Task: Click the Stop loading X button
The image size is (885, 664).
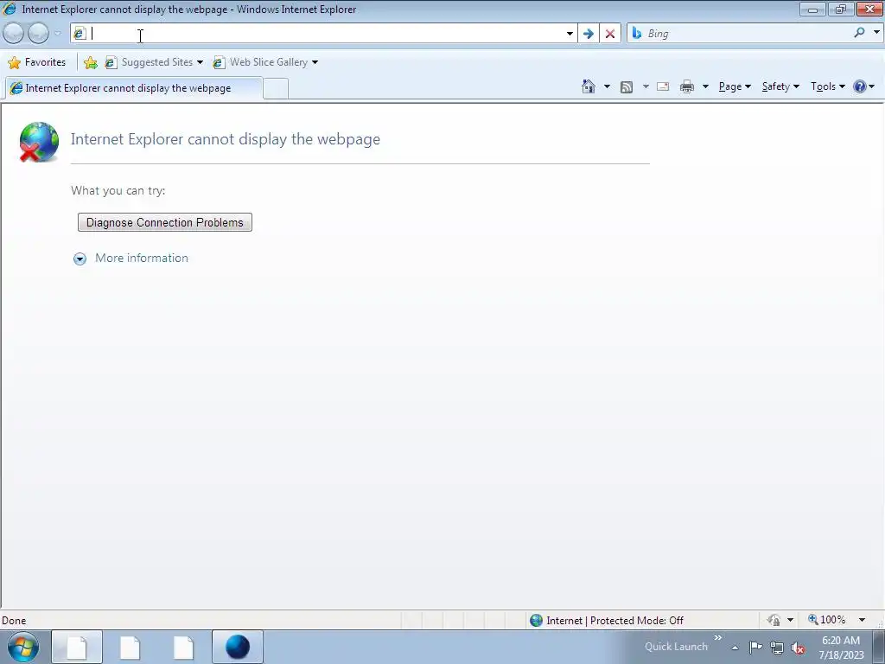Action: (x=610, y=34)
